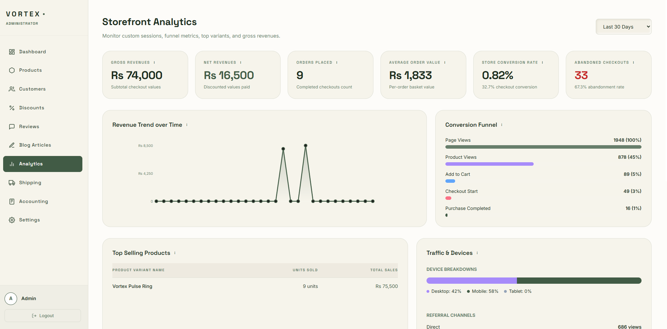Click info icon beside Store Conversion Rate
Screen dimensions: 667x329
(x=542, y=63)
